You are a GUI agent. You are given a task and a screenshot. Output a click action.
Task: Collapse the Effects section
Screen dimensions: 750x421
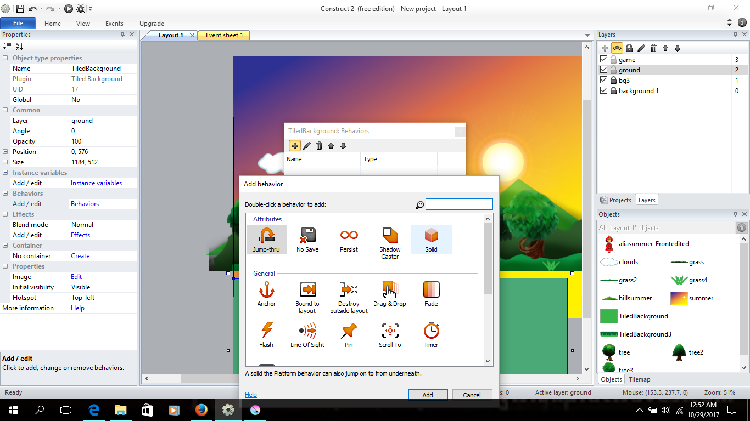click(x=5, y=214)
